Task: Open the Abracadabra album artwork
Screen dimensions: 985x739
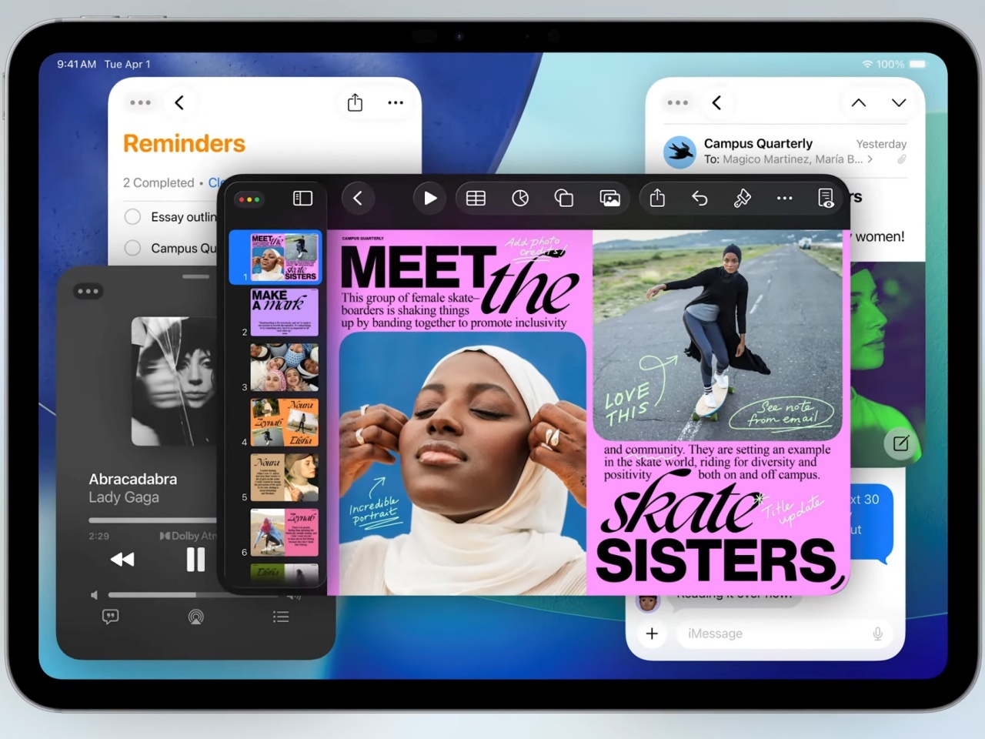Action: click(x=174, y=381)
